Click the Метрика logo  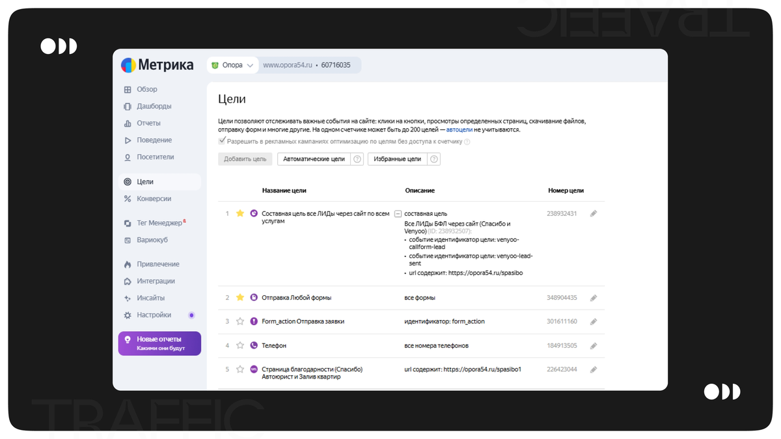tap(157, 65)
